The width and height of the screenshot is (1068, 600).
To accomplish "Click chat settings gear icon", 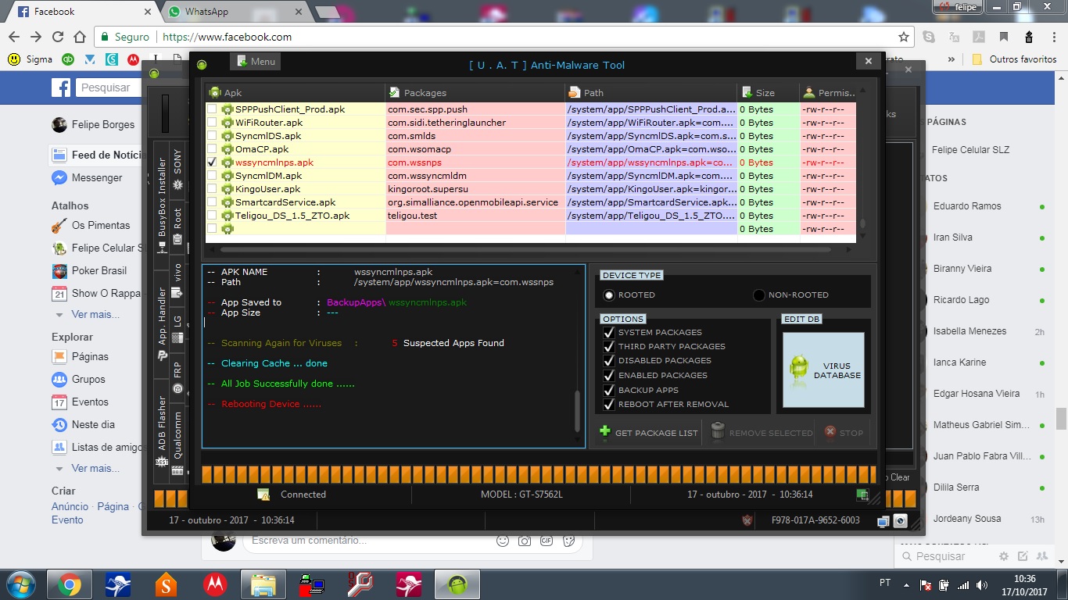I will click(x=1004, y=556).
